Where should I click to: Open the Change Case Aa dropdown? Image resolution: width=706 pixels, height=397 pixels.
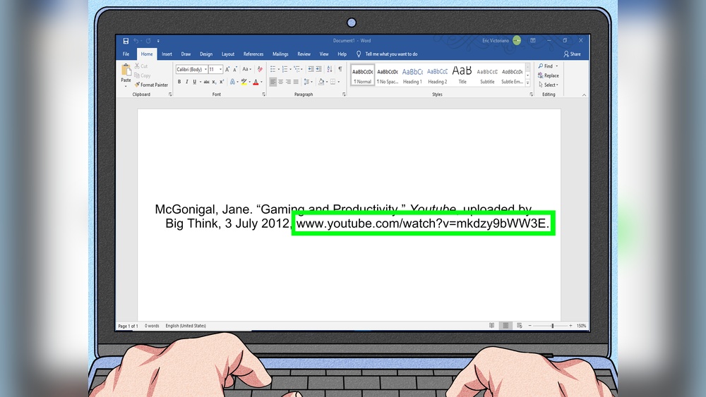246,69
